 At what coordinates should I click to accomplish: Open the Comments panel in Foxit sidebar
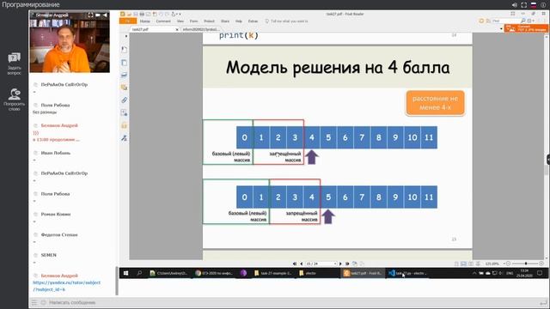[x=124, y=88]
